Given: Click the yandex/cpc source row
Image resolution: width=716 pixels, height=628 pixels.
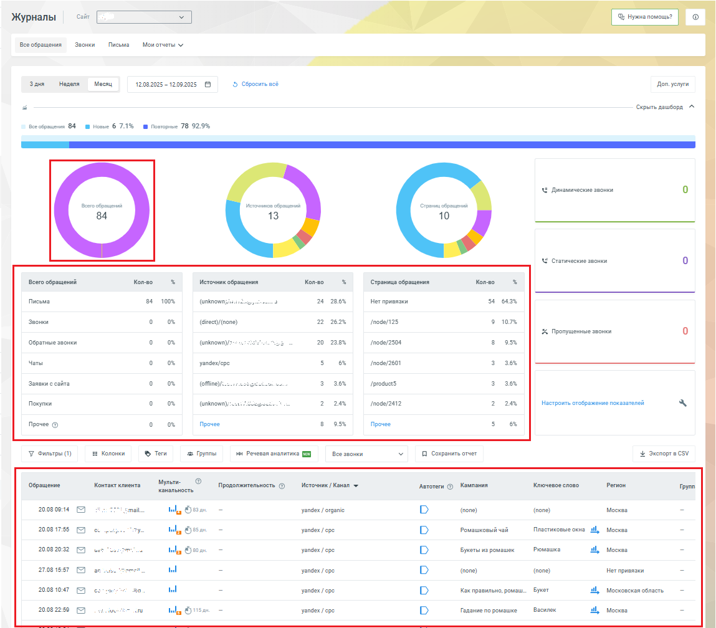Looking at the screenshot, I should point(272,363).
